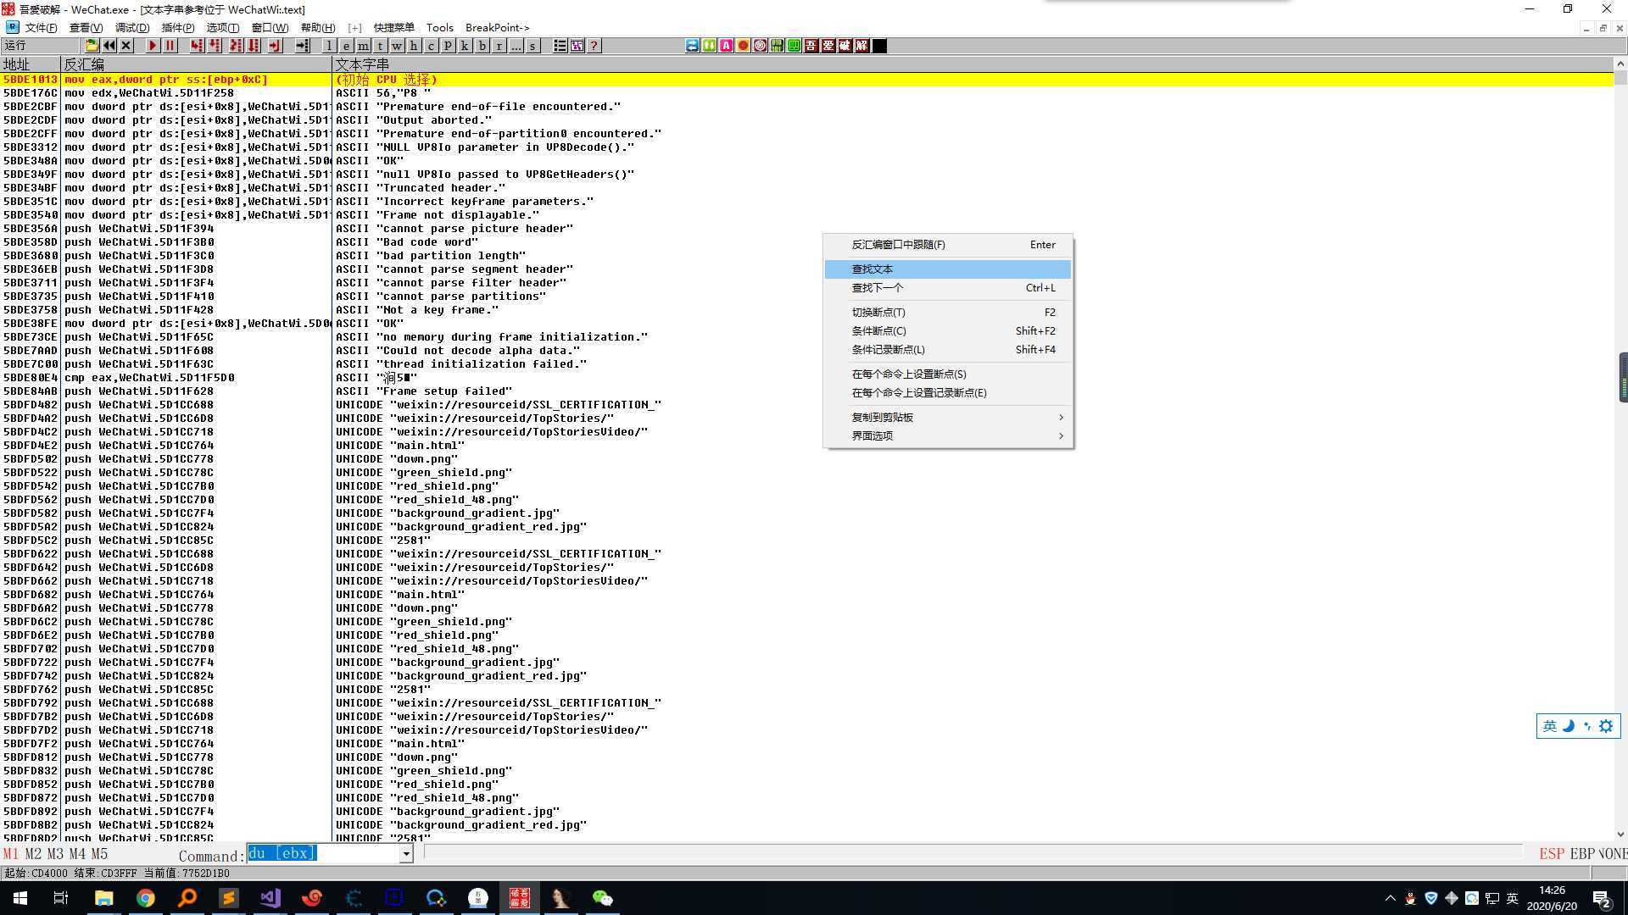Open IME floating bar settings gear
1628x915 pixels.
point(1606,726)
